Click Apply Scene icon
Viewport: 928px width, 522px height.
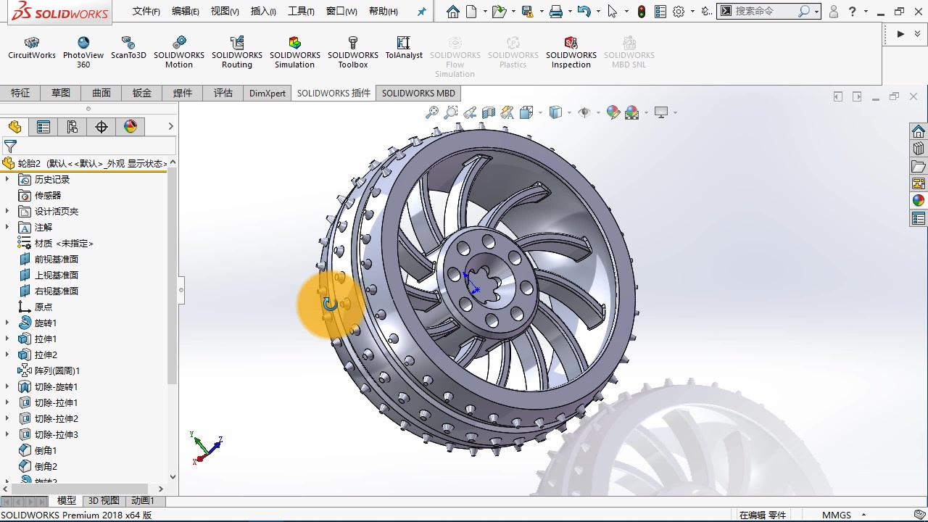[x=632, y=112]
